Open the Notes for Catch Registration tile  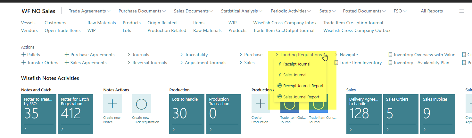76,114
